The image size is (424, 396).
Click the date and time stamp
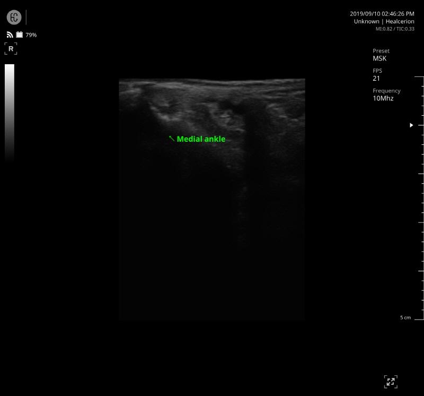pos(382,14)
